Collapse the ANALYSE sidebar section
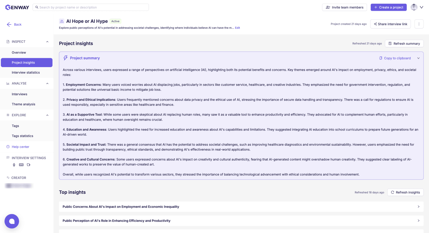The image size is (429, 233). [x=47, y=84]
